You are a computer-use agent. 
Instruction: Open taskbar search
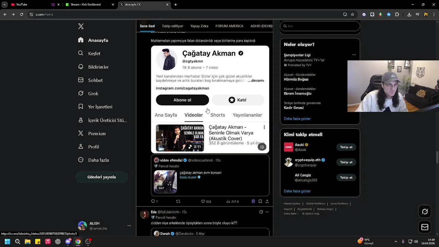click(x=17, y=242)
